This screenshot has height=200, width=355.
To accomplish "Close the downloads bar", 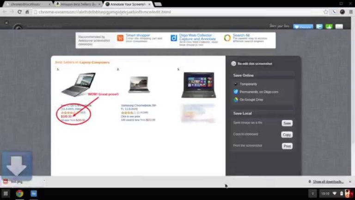I will (x=350, y=181).
